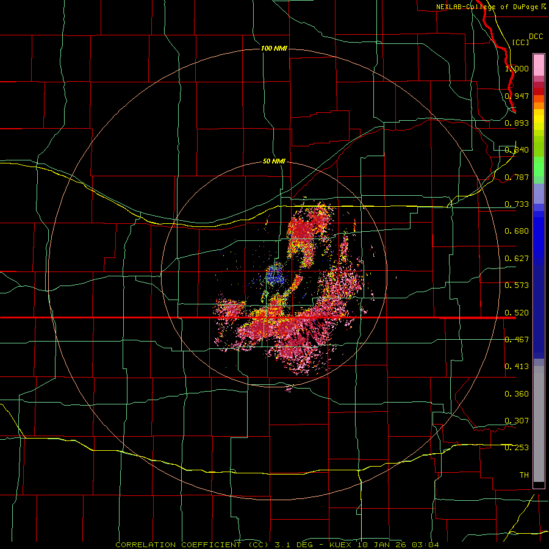
Task: Click the 50 NMI range ring label
Action: point(274,161)
